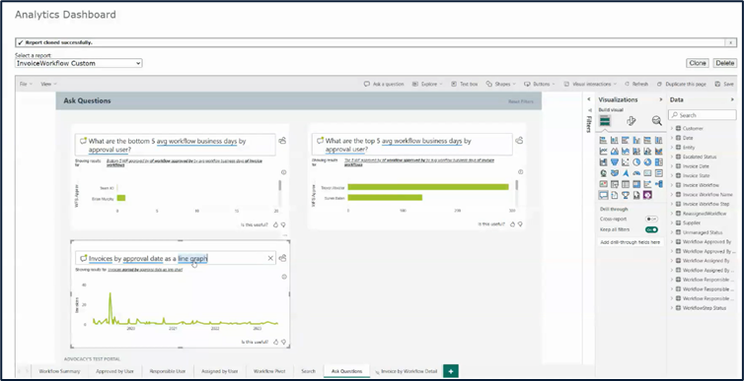Viewport: 744px width, 381px height.
Task: Select the map globe visual icon
Action: [604, 173]
